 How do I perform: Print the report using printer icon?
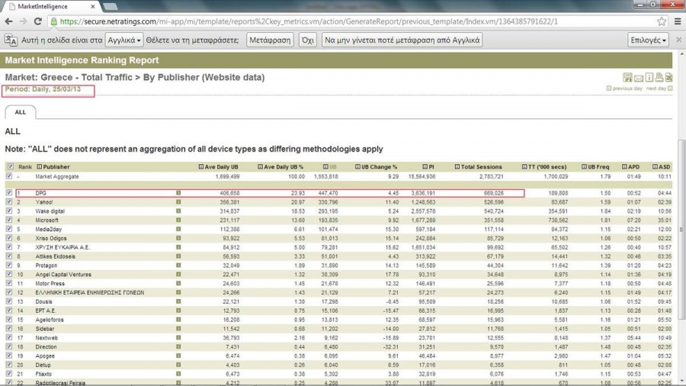pyautogui.click(x=659, y=78)
